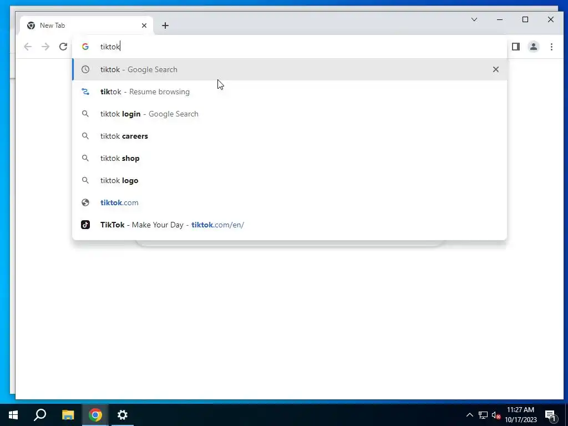Open the Windows Start menu
Image resolution: width=568 pixels, height=426 pixels.
(13, 415)
